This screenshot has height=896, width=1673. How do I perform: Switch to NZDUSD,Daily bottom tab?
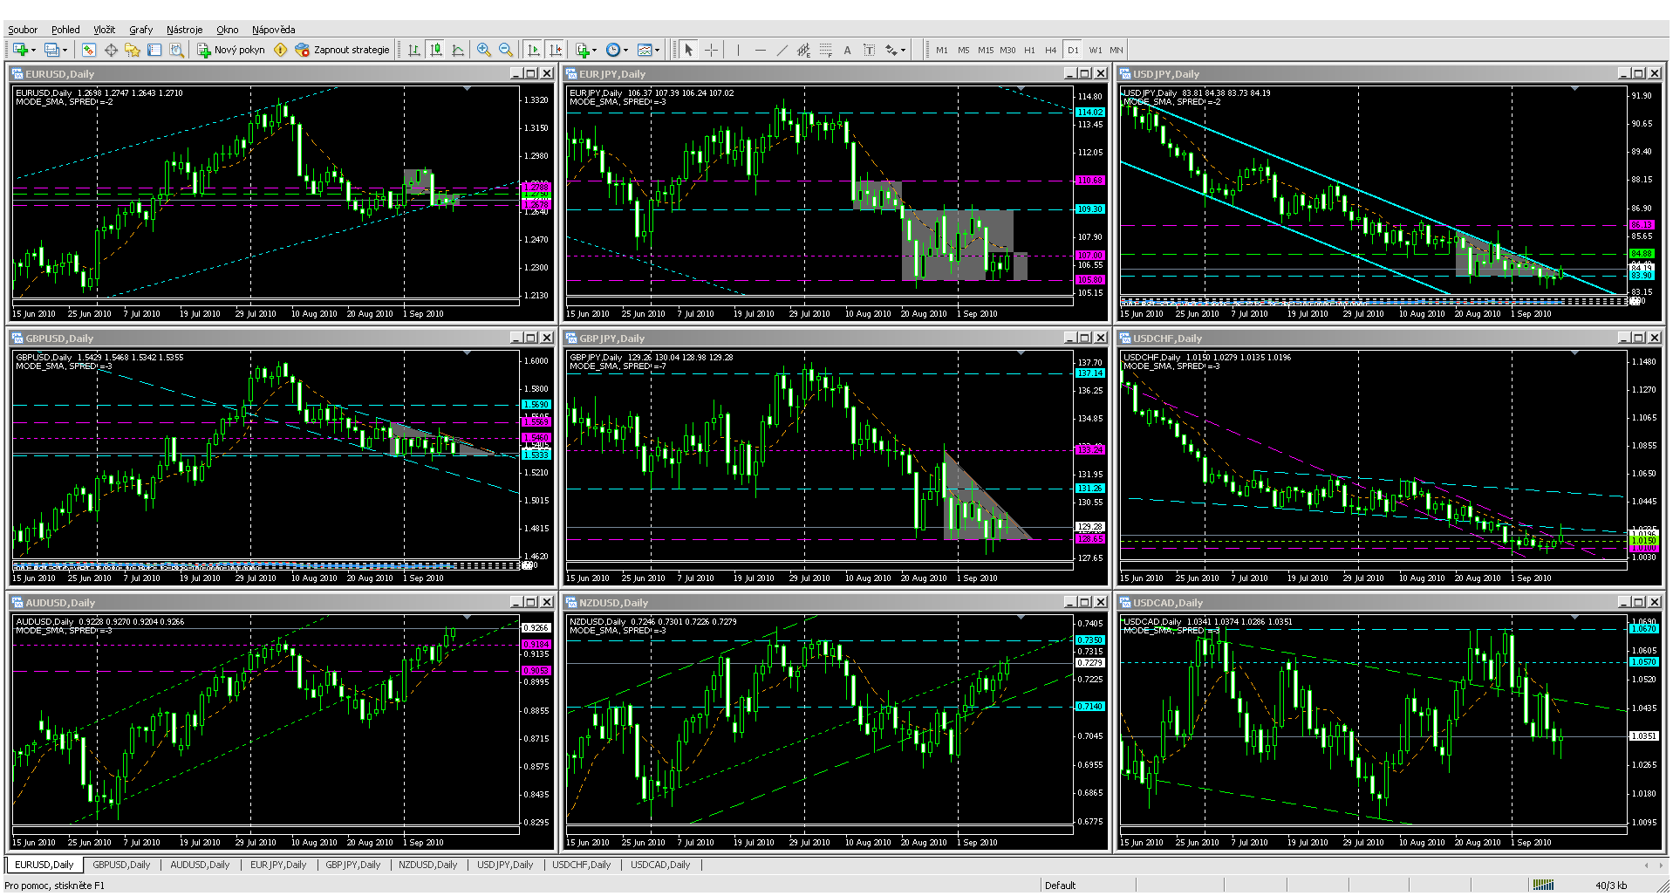[428, 865]
